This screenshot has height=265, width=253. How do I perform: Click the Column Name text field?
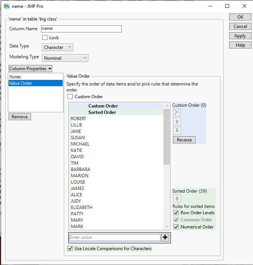81,29
